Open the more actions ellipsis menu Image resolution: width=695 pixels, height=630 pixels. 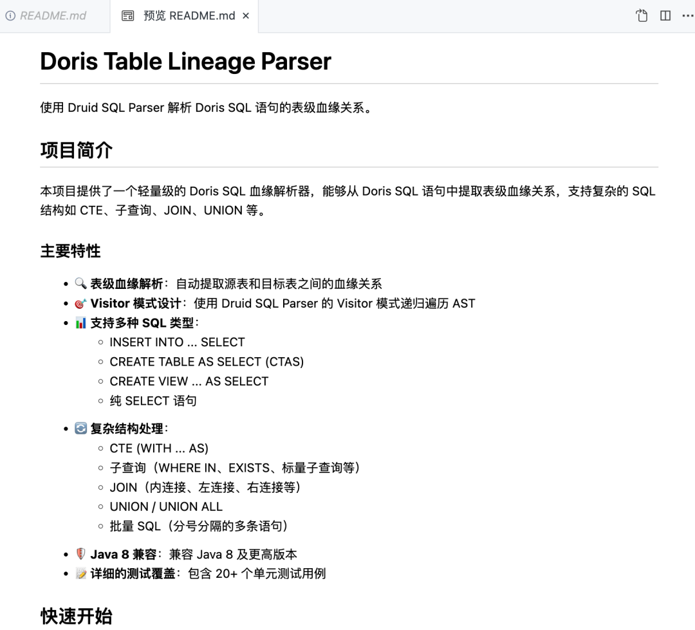click(687, 15)
